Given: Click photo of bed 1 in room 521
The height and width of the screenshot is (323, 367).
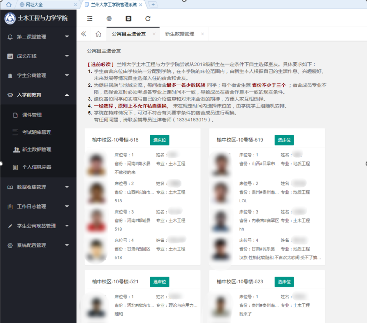Looking at the screenshot, I should (96, 306).
